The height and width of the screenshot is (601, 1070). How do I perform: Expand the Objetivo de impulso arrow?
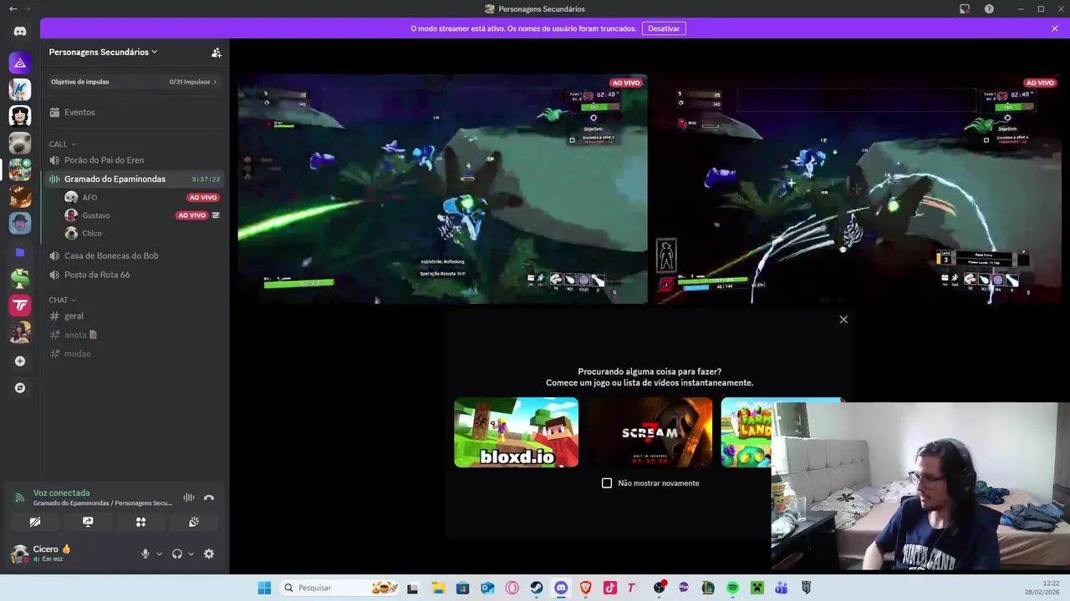215,82
